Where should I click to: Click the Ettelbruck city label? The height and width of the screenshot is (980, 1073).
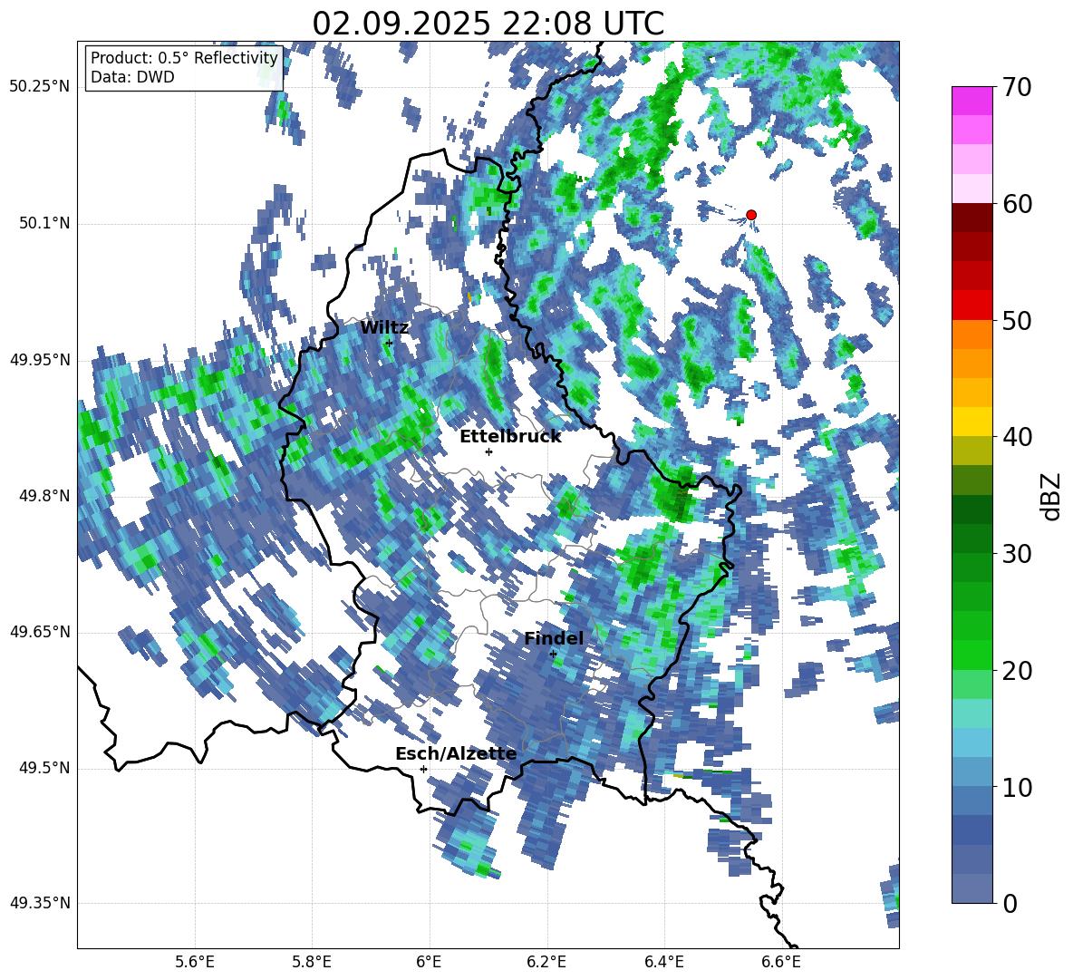(x=510, y=437)
